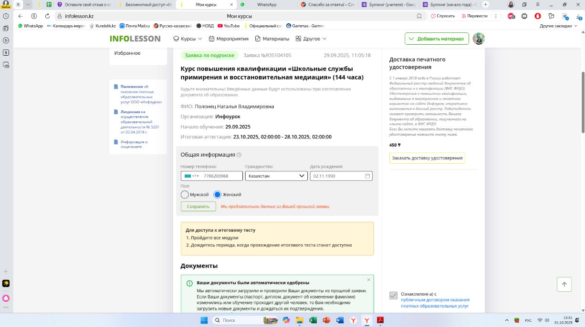Toggle the Ознакомлен(-а) agreement checkbox
The width and height of the screenshot is (585, 327).
click(x=393, y=296)
